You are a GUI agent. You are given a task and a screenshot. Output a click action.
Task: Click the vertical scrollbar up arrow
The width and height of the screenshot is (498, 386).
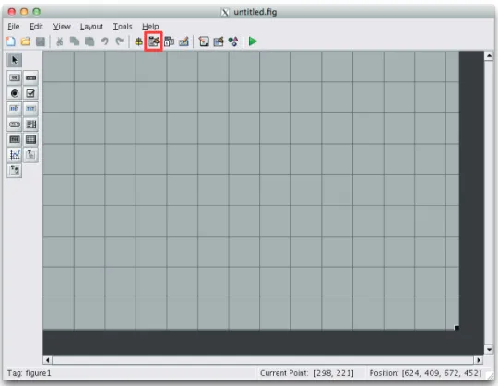tap(489, 56)
